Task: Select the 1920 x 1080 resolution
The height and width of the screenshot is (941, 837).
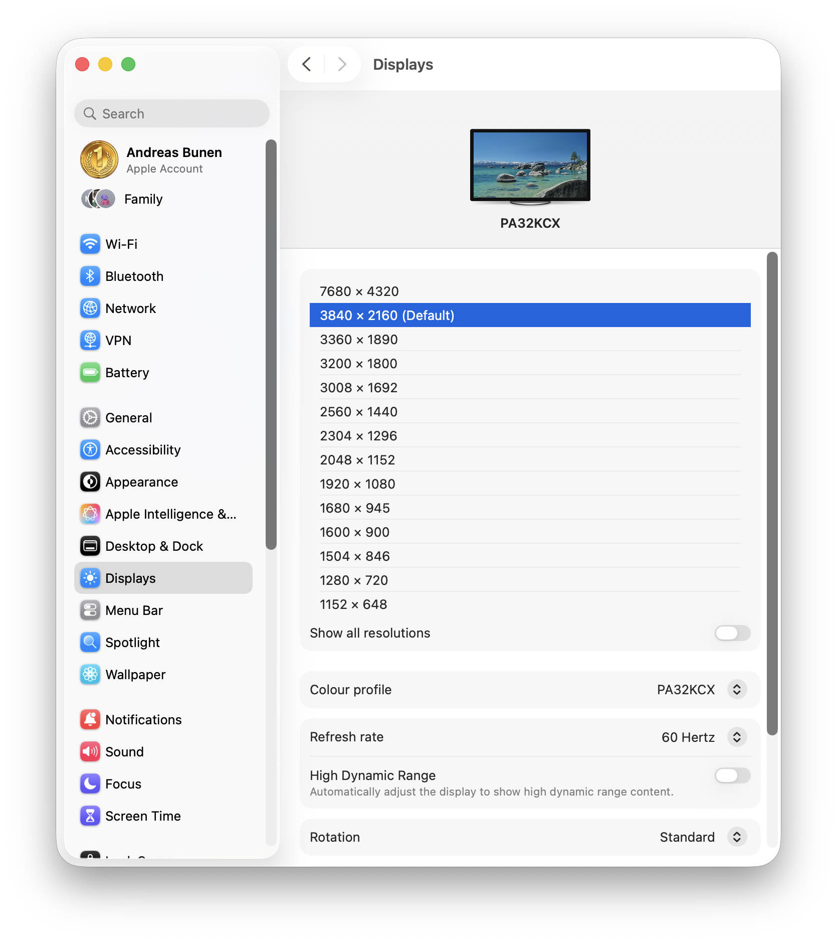Action: [x=358, y=484]
